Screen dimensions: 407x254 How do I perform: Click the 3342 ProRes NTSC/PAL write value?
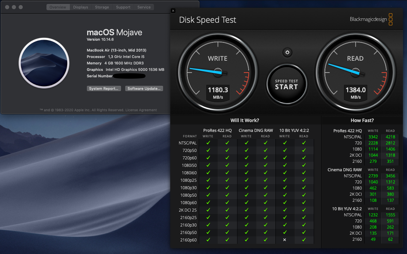point(373,137)
